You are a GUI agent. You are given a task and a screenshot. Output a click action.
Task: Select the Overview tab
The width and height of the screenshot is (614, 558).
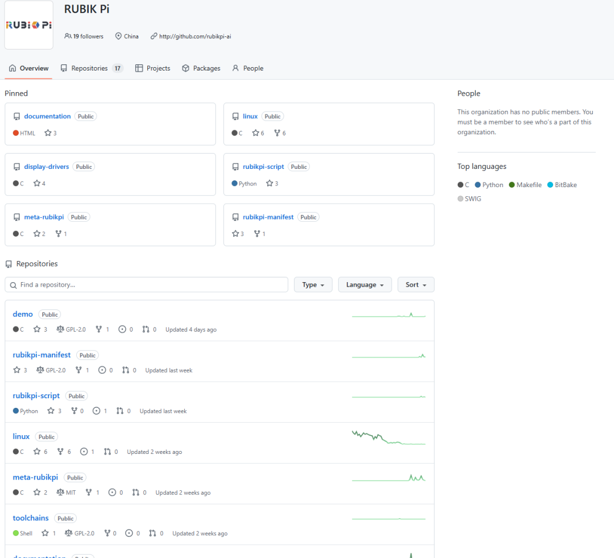click(x=28, y=68)
